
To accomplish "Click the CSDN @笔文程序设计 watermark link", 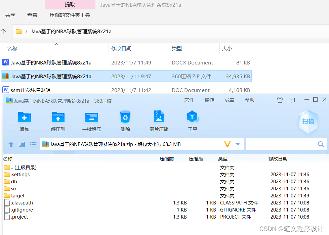I will coord(291,229).
